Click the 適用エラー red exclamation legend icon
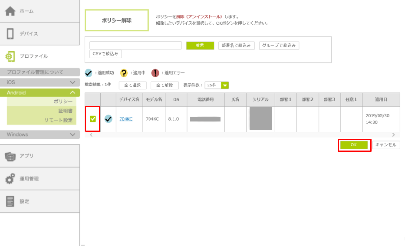This screenshot has height=246, width=405. pyautogui.click(x=155, y=73)
